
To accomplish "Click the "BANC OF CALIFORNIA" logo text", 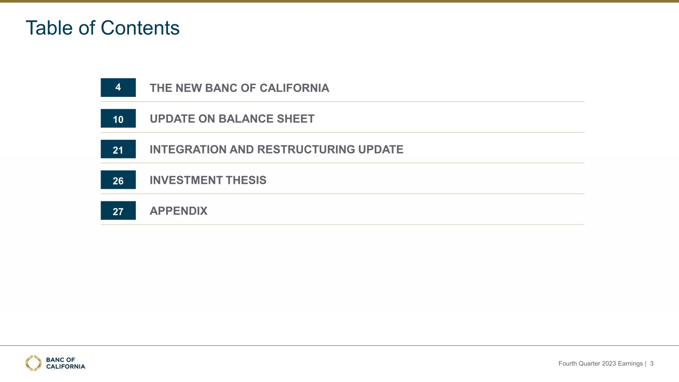I will (x=65, y=363).
